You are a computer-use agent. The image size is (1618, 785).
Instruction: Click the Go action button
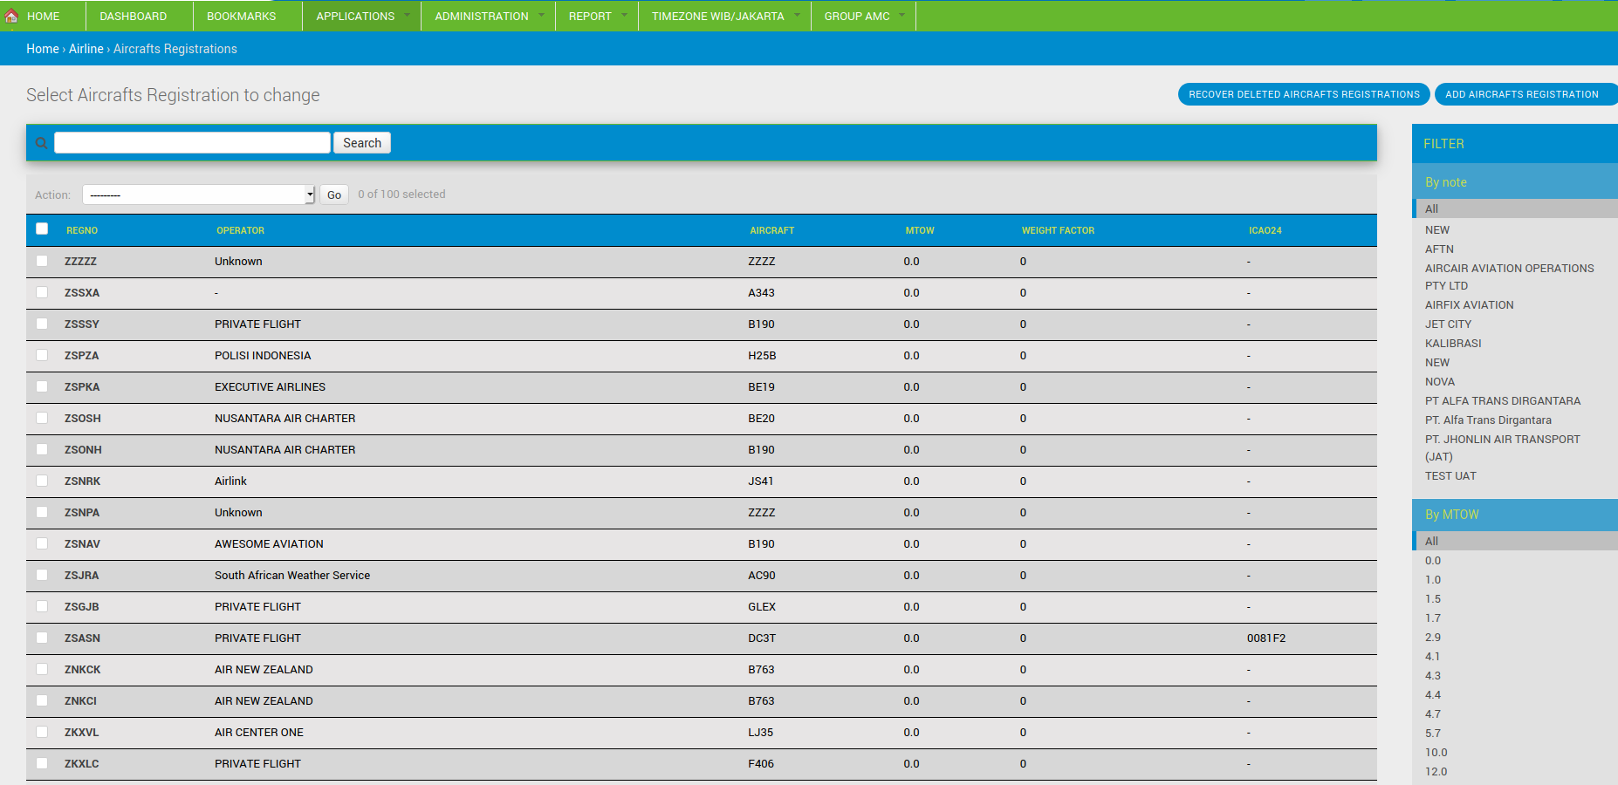click(x=334, y=195)
